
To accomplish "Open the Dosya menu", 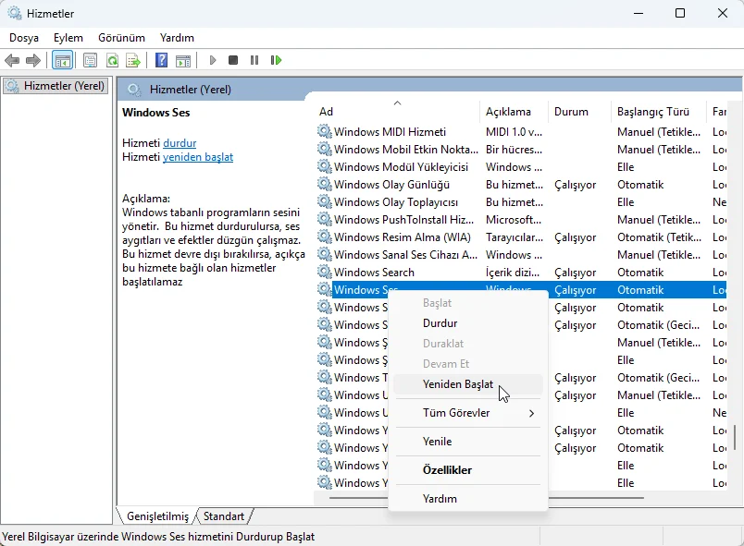I will point(24,38).
